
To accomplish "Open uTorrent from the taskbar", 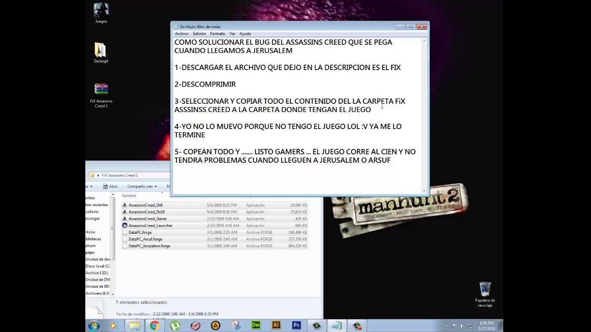I will coord(175,326).
